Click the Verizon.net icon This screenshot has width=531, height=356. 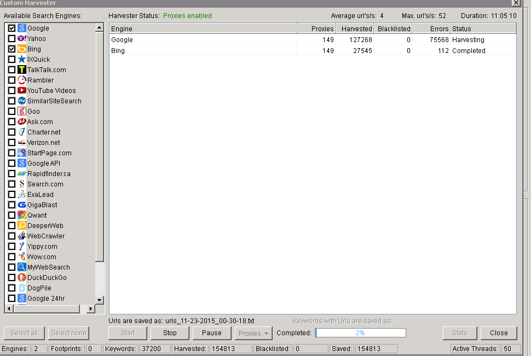point(22,143)
